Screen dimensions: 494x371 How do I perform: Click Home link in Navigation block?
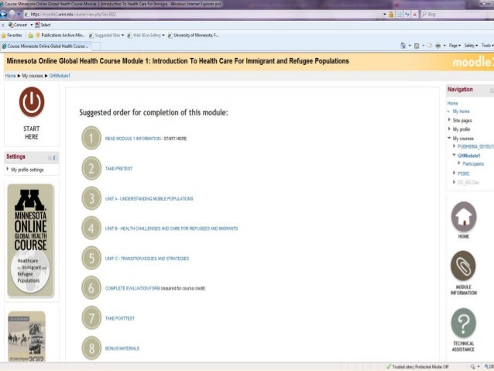click(452, 103)
